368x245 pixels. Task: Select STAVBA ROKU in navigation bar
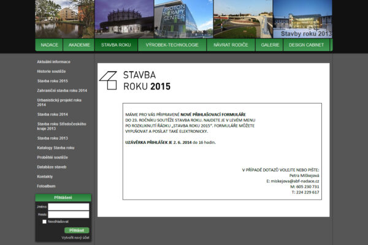pyautogui.click(x=116, y=45)
